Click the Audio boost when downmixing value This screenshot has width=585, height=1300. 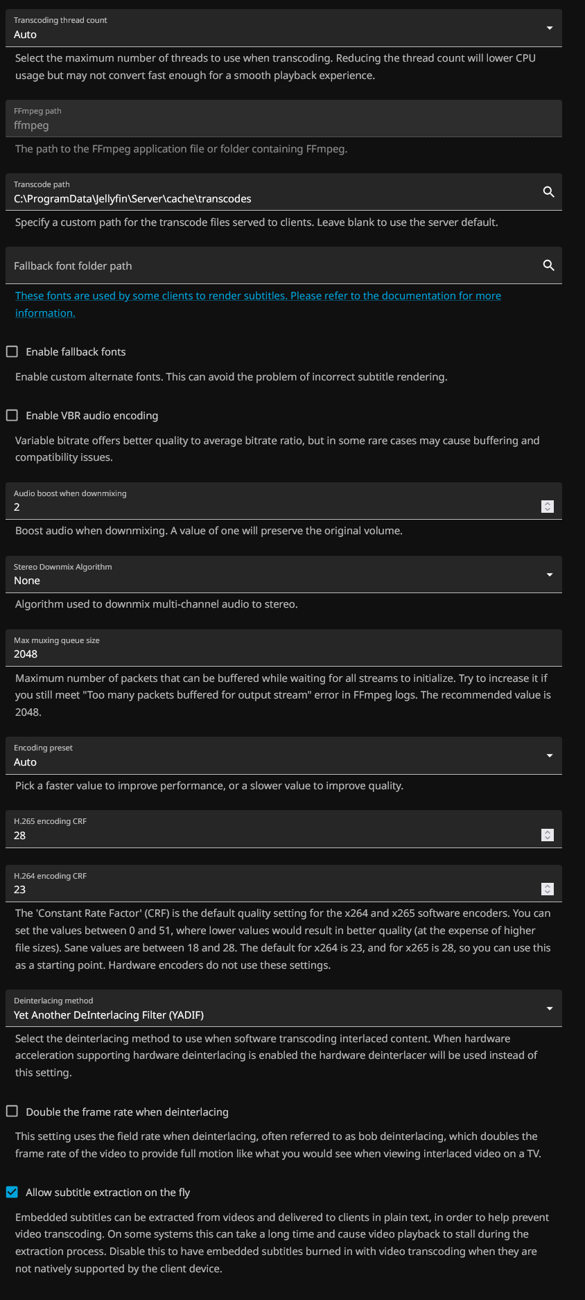coord(270,507)
